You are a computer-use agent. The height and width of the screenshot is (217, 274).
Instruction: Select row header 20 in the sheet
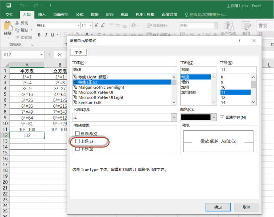pos(5,182)
